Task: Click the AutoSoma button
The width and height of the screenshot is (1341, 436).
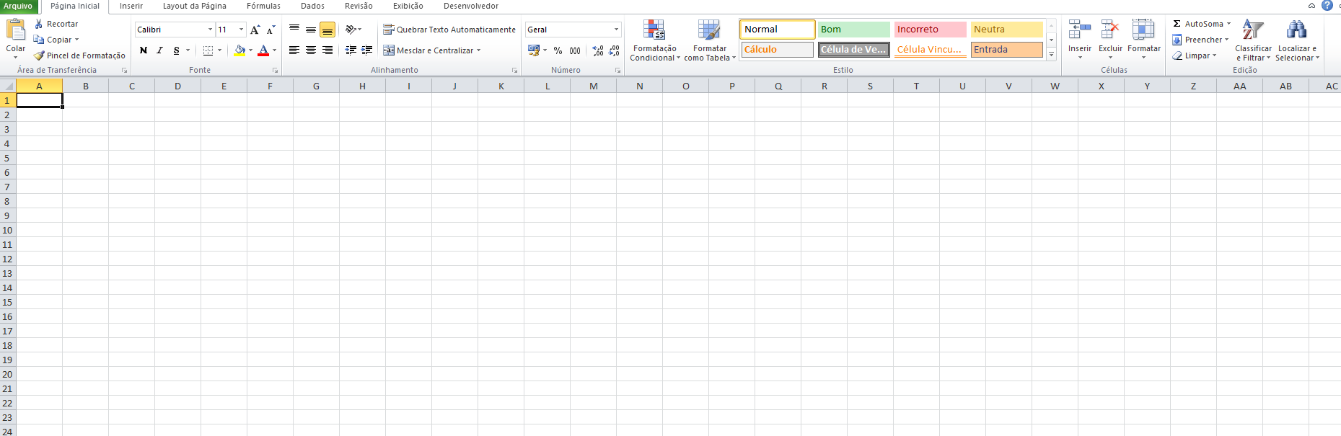Action: (1198, 24)
